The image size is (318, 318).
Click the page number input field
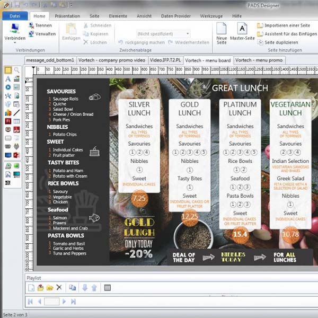point(52,302)
